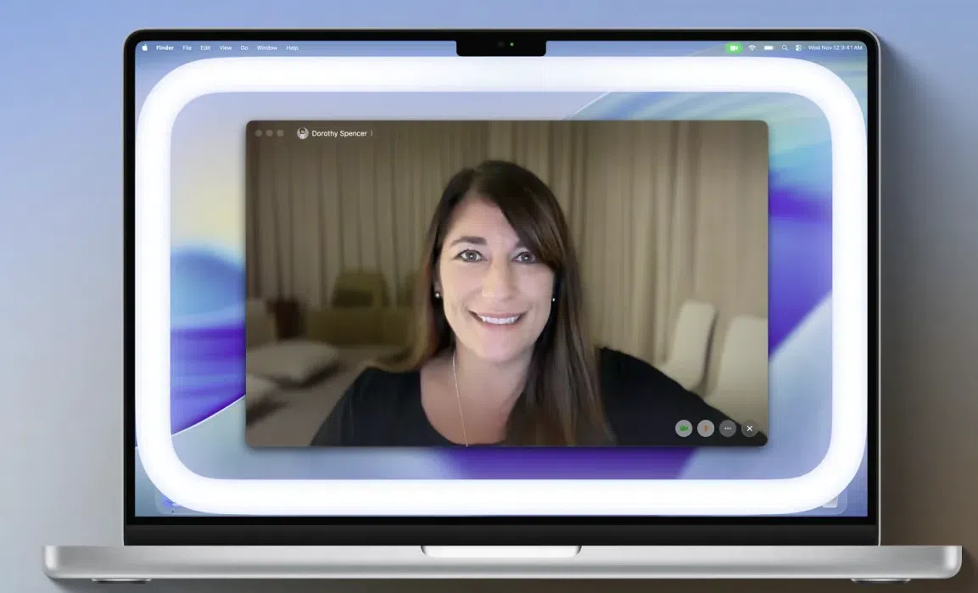Open the File menu

[187, 48]
